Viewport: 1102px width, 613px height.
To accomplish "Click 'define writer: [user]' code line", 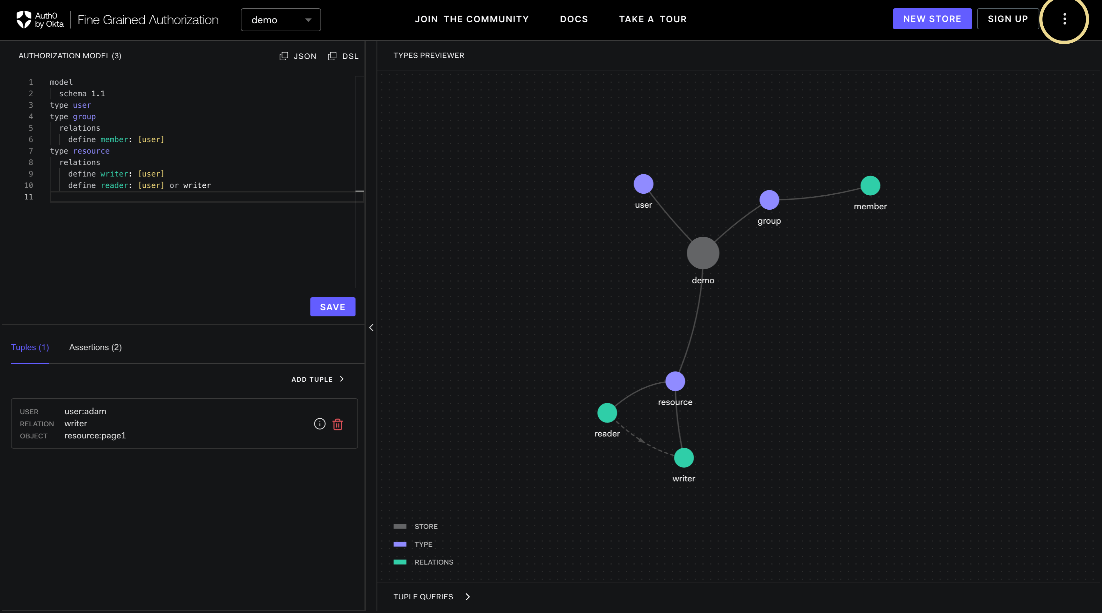I will [x=116, y=174].
